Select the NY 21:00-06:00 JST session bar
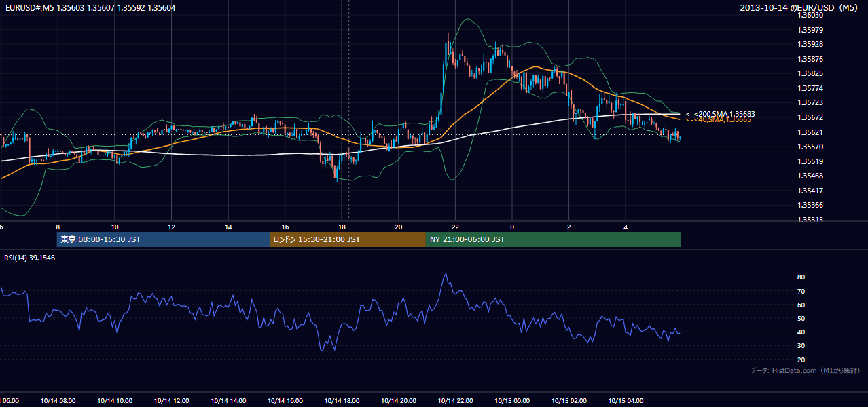This screenshot has height=407, width=868. tap(554, 239)
